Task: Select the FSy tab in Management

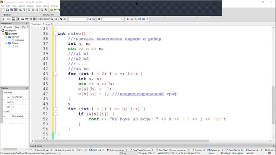Action: (x=24, y=27)
